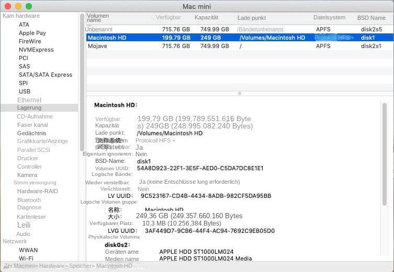Click the yellow minimize window button

[x=18, y=6]
